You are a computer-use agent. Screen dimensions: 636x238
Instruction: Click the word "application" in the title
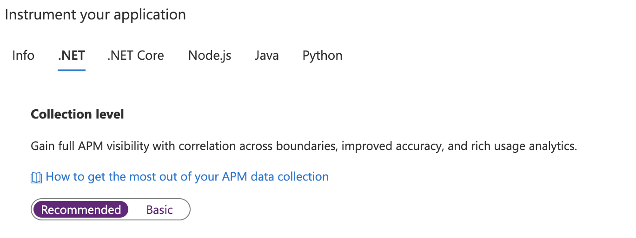tap(150, 14)
